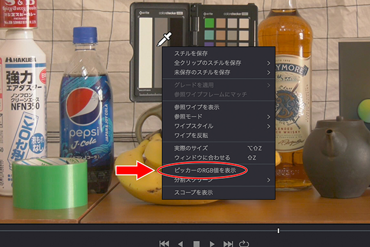The image size is (370, 247).
Task: Open 未保存のスチルを保存 menu entry
Action: pos(218,72)
